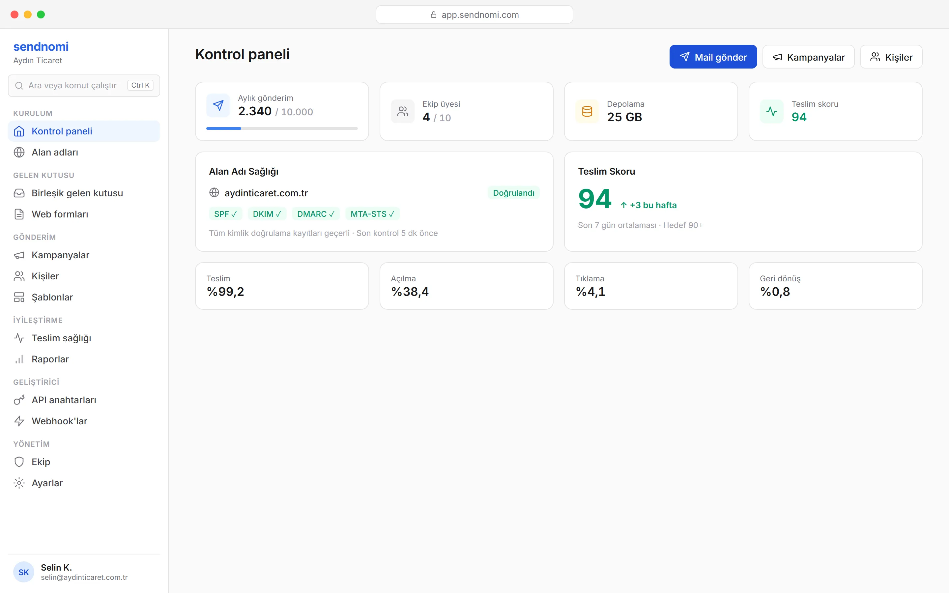949x593 pixels.
Task: Click the DMARC ✓ badge
Action: point(316,214)
